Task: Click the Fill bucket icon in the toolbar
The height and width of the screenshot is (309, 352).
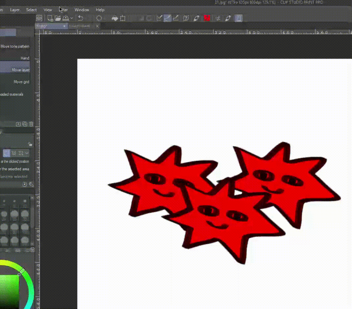Action: tap(115, 18)
